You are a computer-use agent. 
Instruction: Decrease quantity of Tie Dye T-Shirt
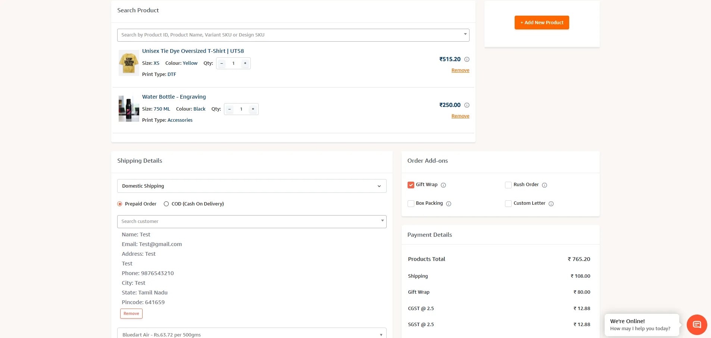pos(222,63)
